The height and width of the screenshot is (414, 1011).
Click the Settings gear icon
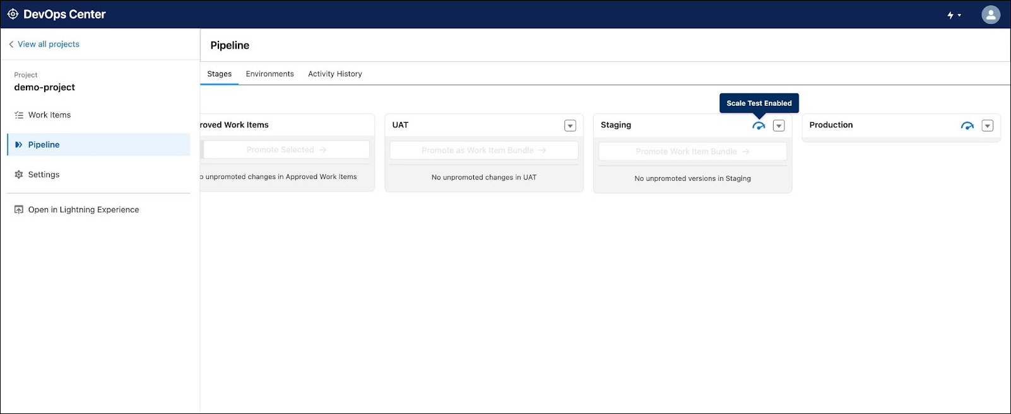click(19, 175)
